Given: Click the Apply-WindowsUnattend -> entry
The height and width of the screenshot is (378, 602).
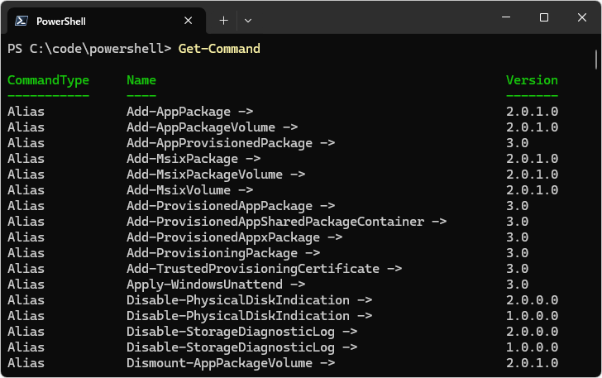Looking at the screenshot, I should pyautogui.click(x=216, y=285).
